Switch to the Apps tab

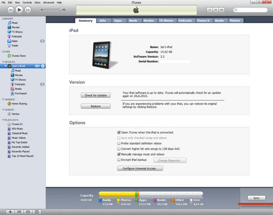point(117,20)
